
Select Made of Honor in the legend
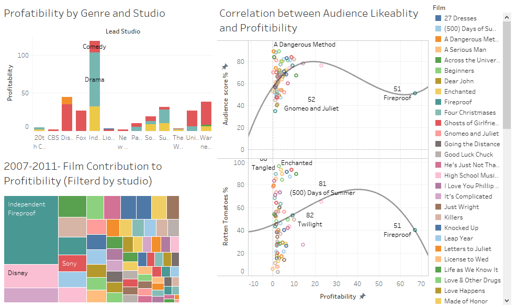coord(466,301)
